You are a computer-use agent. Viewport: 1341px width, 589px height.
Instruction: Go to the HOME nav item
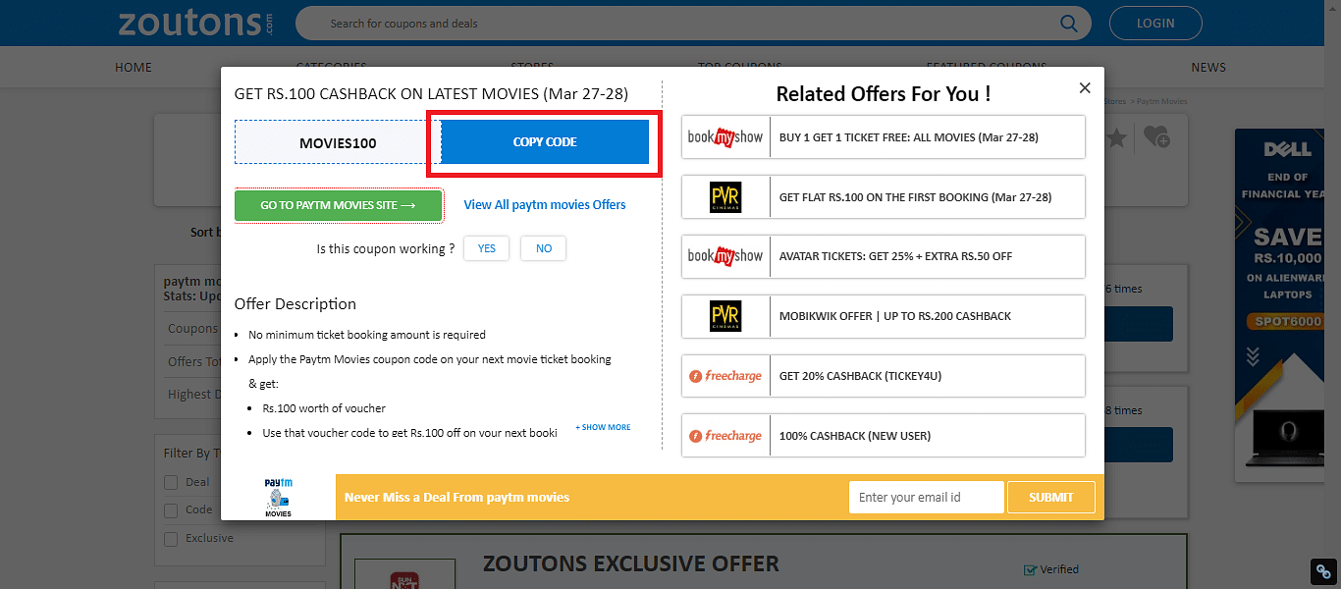pos(134,68)
